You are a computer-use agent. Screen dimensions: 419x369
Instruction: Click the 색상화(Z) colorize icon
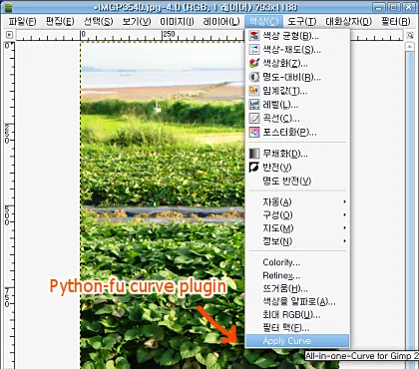[254, 63]
